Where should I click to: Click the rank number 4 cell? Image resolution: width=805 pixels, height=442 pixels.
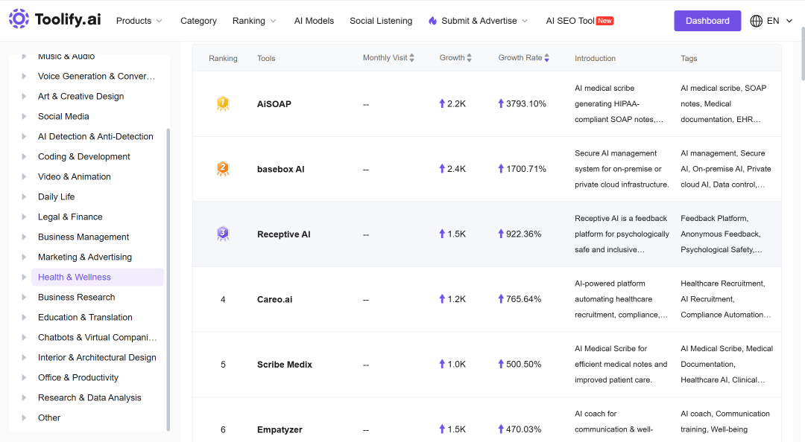(x=223, y=299)
